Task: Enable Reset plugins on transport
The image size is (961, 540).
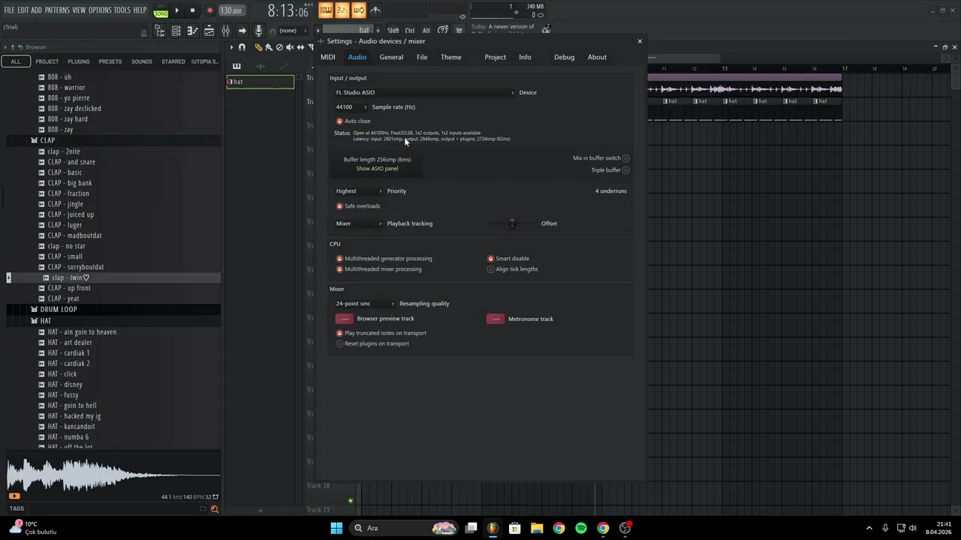Action: 372,343
